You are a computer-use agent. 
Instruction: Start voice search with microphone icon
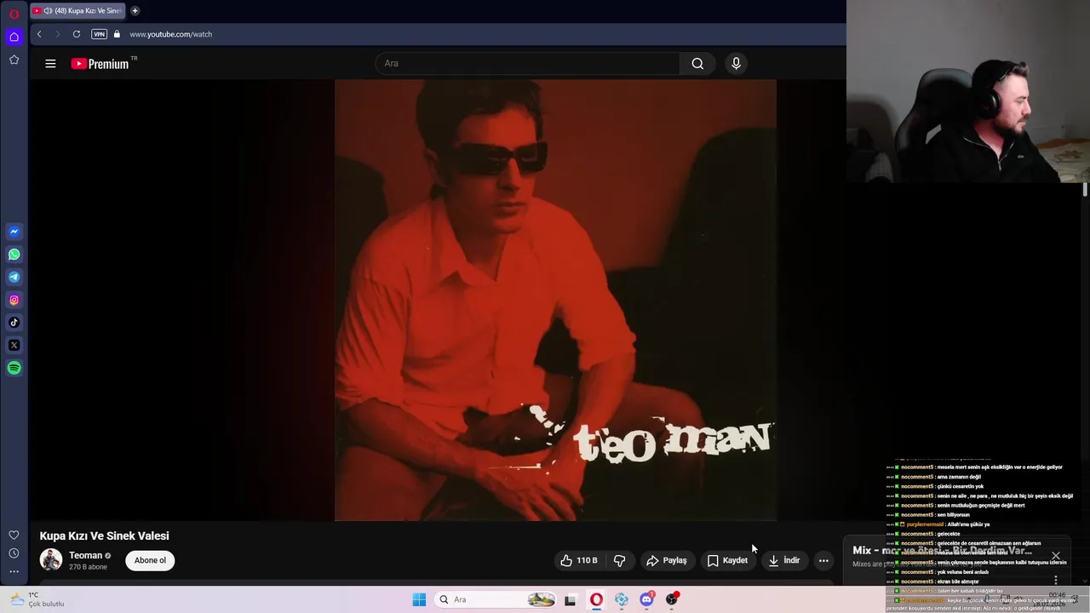pos(736,63)
